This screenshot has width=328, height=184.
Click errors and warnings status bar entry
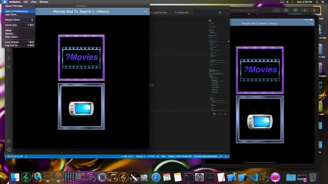click(15, 156)
